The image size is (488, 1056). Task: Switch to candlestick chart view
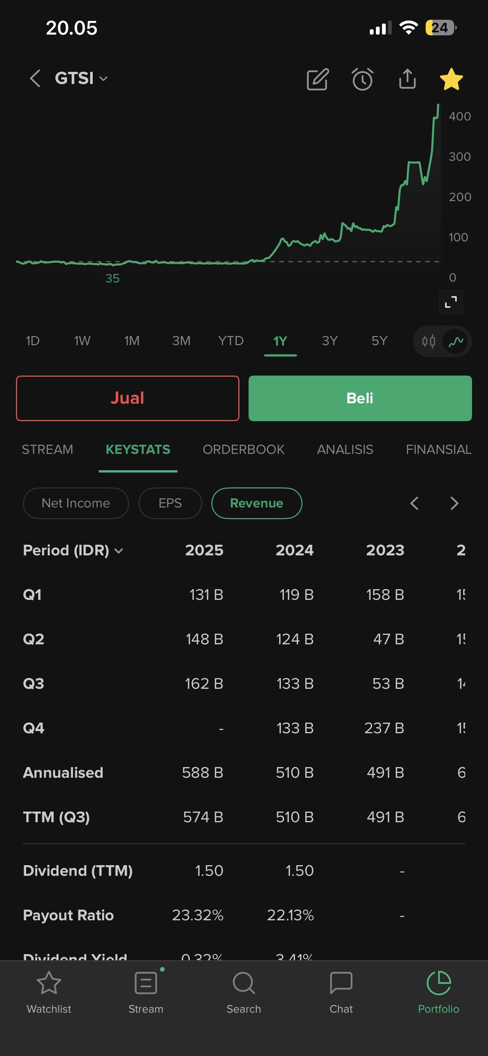point(429,341)
